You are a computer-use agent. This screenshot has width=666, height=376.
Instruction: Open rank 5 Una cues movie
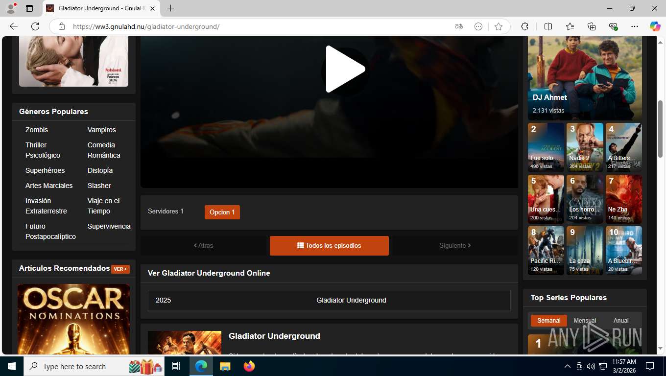546,199
